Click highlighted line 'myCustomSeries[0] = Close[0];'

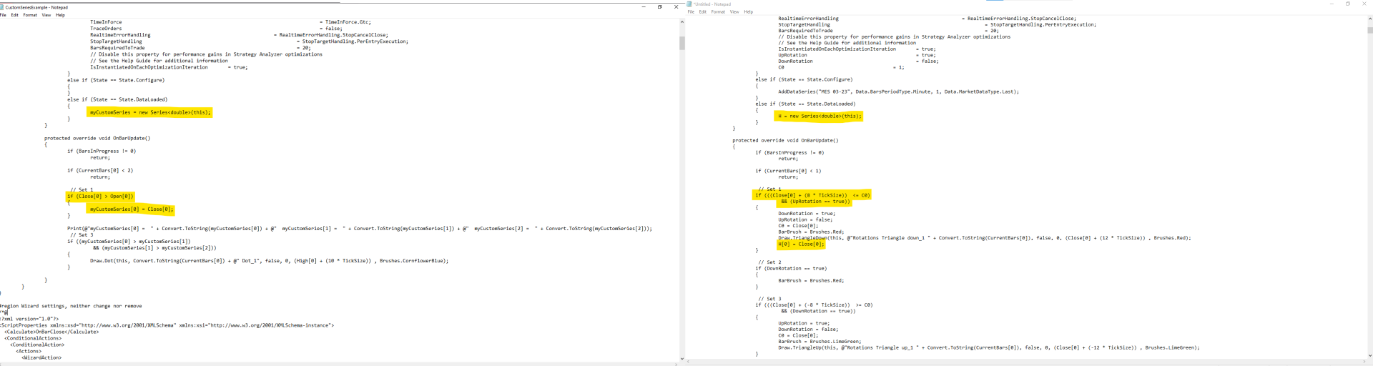point(132,209)
